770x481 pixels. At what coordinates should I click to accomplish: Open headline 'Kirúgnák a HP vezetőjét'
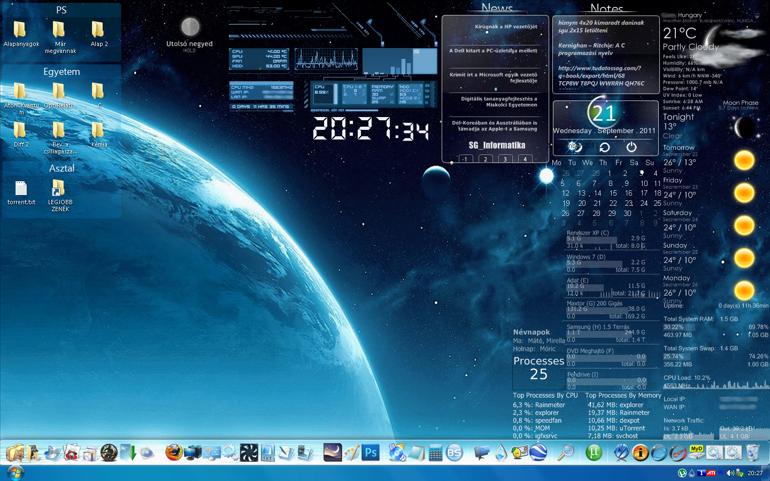[506, 27]
